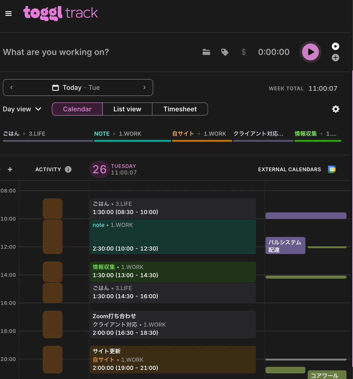The height and width of the screenshot is (379, 353).
Task: Click NOTE 1.WORK summary bar
Action: pos(132,136)
